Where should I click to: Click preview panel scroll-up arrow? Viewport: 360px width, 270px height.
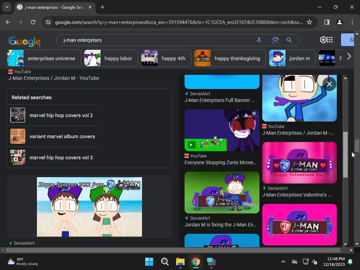(x=345, y=78)
